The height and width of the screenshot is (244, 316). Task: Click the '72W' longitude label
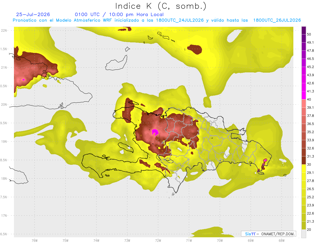pyautogui.click(x=158, y=241)
